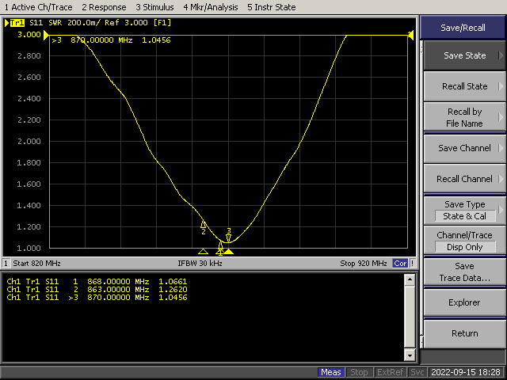Click the Stop 920 MHz value

[x=364, y=264]
